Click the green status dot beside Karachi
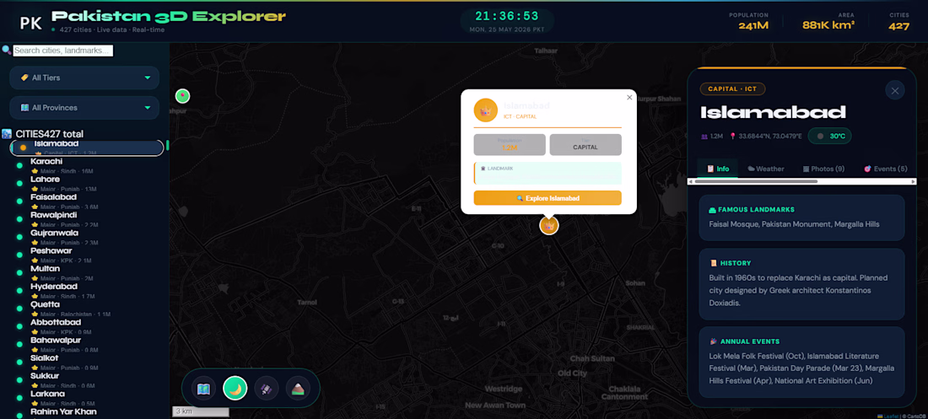The width and height of the screenshot is (928, 419). coord(19,166)
